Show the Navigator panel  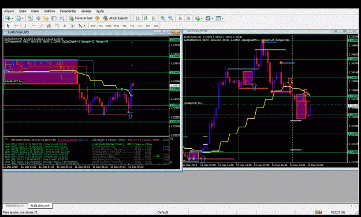pos(46,18)
